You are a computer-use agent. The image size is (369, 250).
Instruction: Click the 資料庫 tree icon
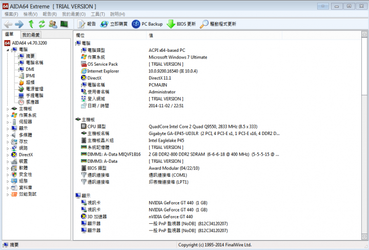(14, 187)
